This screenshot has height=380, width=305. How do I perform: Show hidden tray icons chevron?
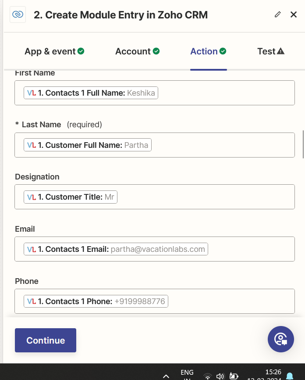(166, 376)
